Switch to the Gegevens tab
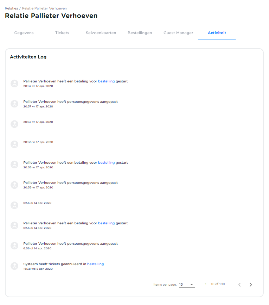 (24, 33)
